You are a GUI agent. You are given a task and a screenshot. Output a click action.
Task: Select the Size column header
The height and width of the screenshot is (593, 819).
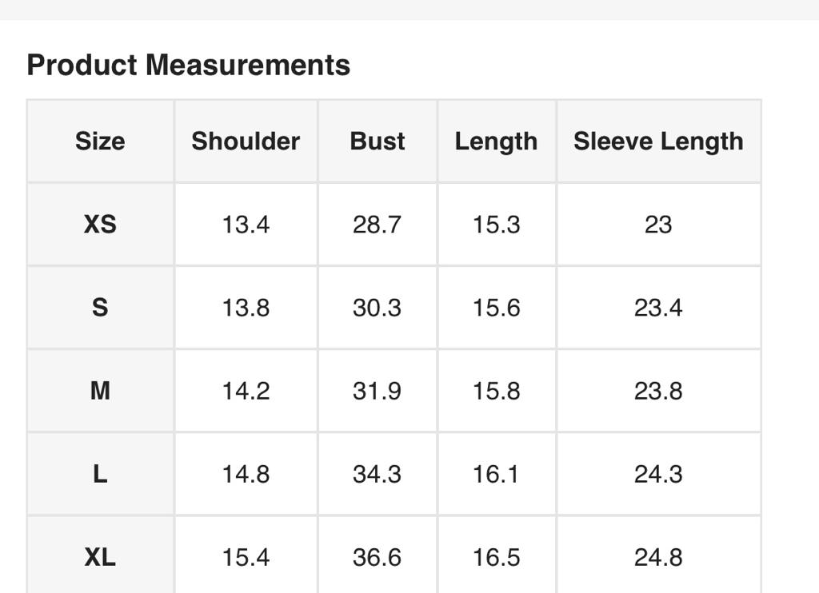[x=100, y=141]
